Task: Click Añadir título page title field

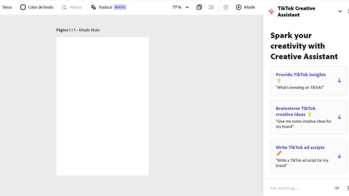Action: (89, 30)
